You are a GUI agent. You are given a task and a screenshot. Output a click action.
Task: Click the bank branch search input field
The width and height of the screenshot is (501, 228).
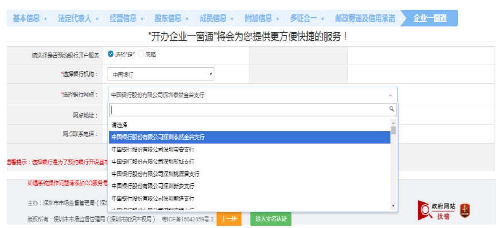point(248,109)
